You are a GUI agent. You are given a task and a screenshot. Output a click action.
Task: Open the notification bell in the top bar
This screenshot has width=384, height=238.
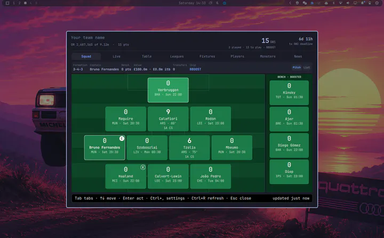363,3
